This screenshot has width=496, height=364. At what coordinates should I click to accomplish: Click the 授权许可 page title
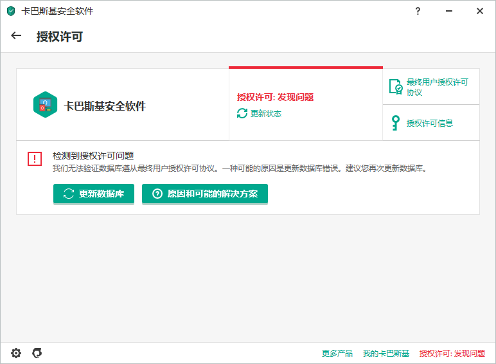click(60, 37)
